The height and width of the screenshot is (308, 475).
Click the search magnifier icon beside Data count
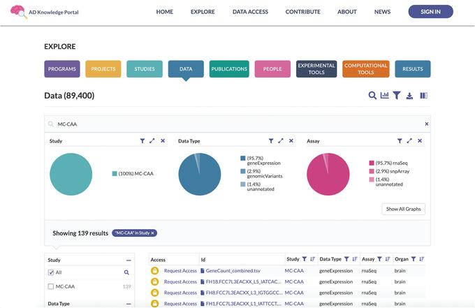372,96
